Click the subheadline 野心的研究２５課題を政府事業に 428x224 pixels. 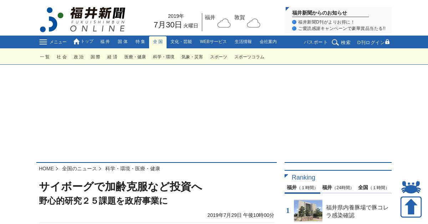tap(103, 201)
